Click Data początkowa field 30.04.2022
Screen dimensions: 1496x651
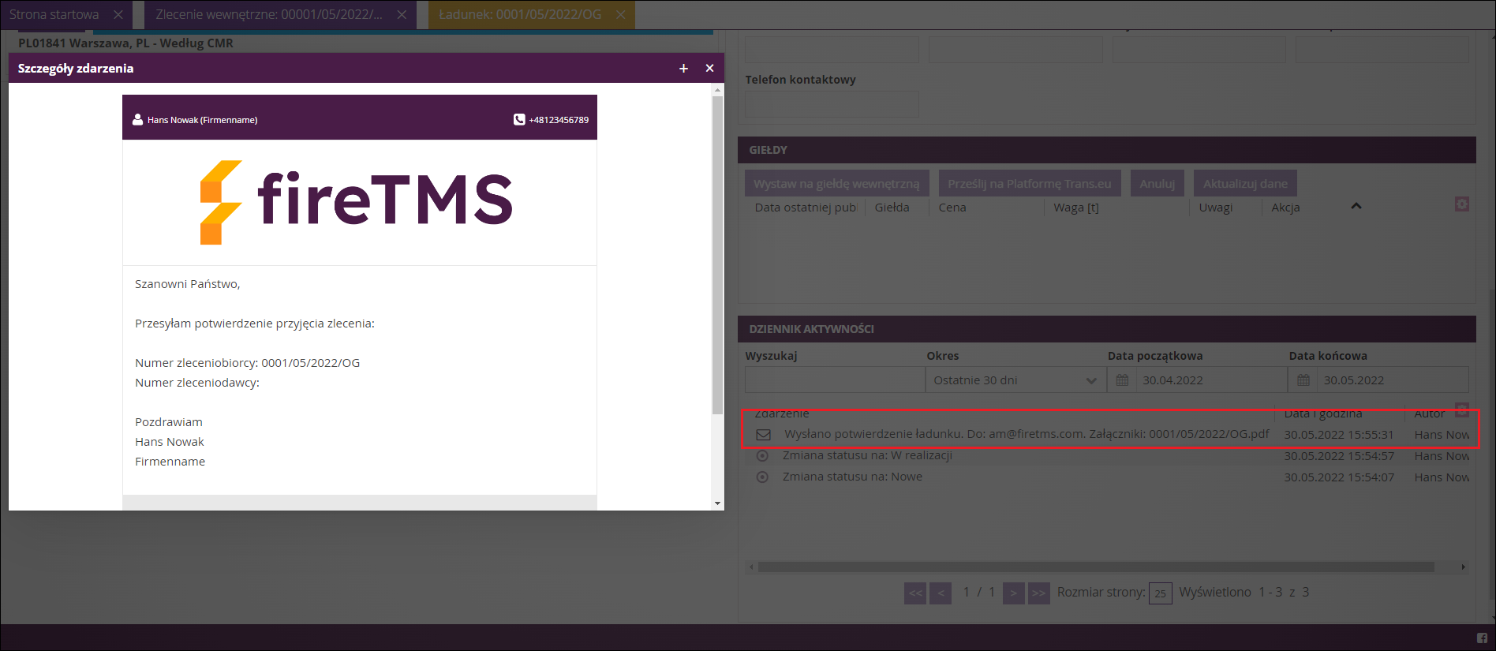[x=1211, y=380]
